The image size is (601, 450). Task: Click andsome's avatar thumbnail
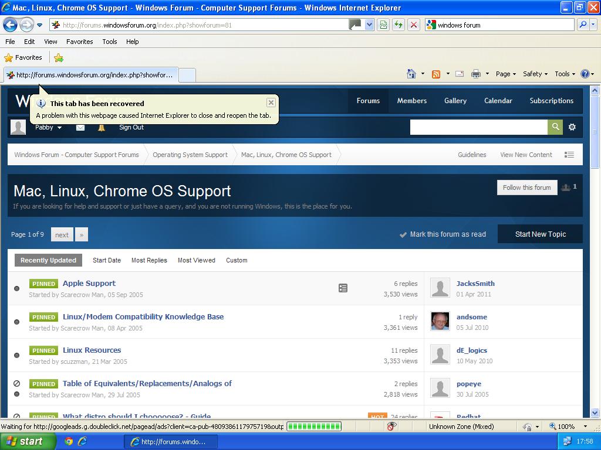click(x=440, y=321)
